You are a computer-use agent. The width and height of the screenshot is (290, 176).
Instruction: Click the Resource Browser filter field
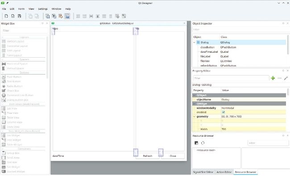268,143
